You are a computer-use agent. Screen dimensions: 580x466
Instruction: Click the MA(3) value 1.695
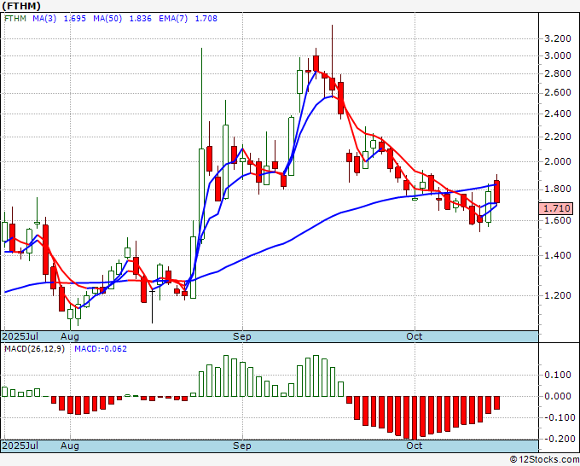pos(75,19)
